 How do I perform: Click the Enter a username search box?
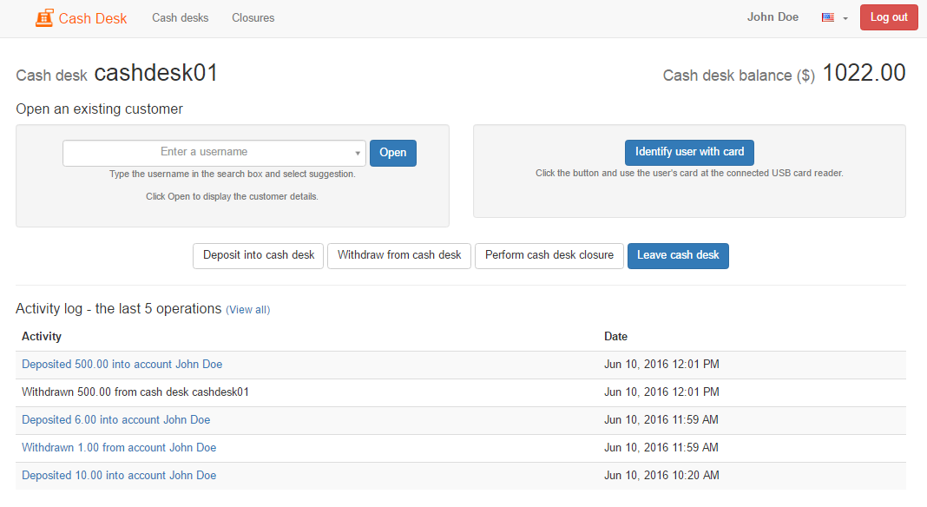[x=205, y=152]
